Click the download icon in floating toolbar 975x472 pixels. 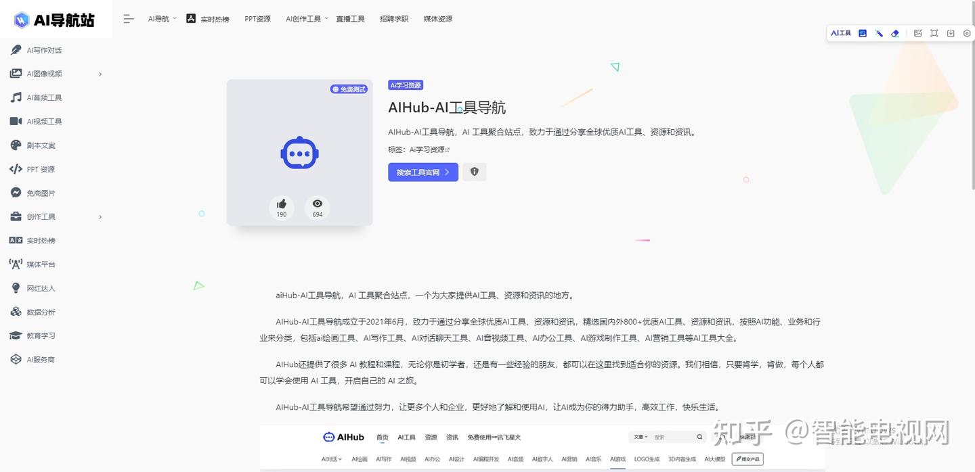pos(951,33)
